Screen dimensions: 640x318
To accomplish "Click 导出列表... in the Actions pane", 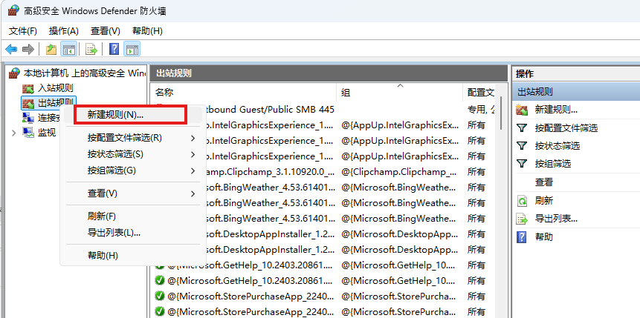I will [555, 219].
